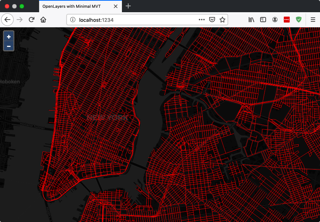320x222 pixels.
Task: Open the Library history and bookmarks
Action: click(251, 20)
